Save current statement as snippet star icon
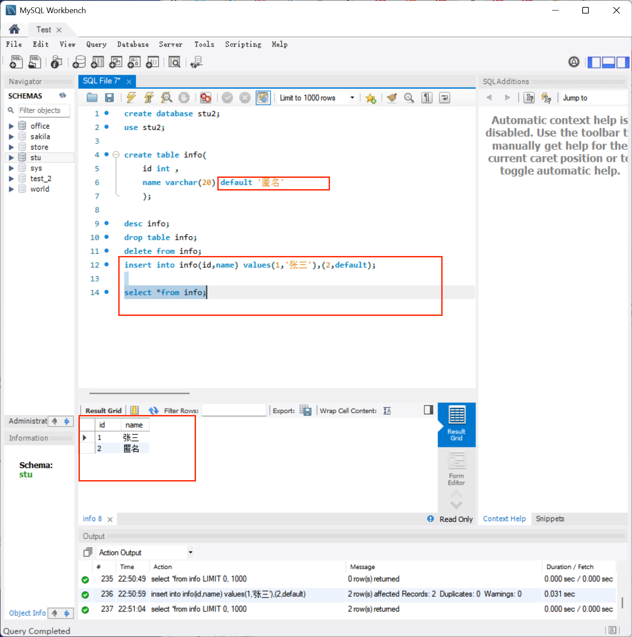 [x=371, y=98]
